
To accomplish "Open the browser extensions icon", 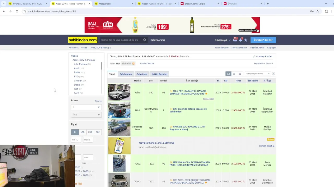I will click(327, 11).
